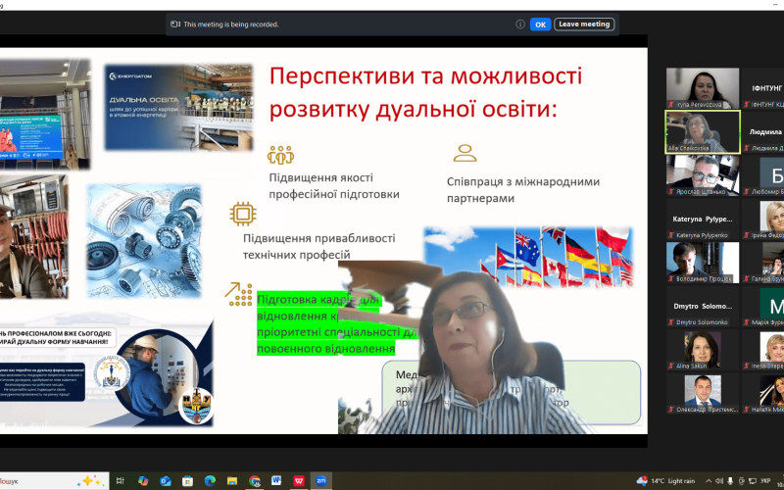Select Любомир's tile with letter Б
This screenshot has width=784, height=490.
(763, 175)
